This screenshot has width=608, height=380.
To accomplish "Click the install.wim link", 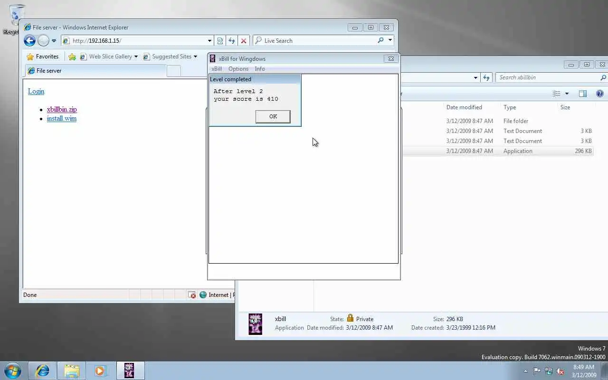I will [x=62, y=118].
